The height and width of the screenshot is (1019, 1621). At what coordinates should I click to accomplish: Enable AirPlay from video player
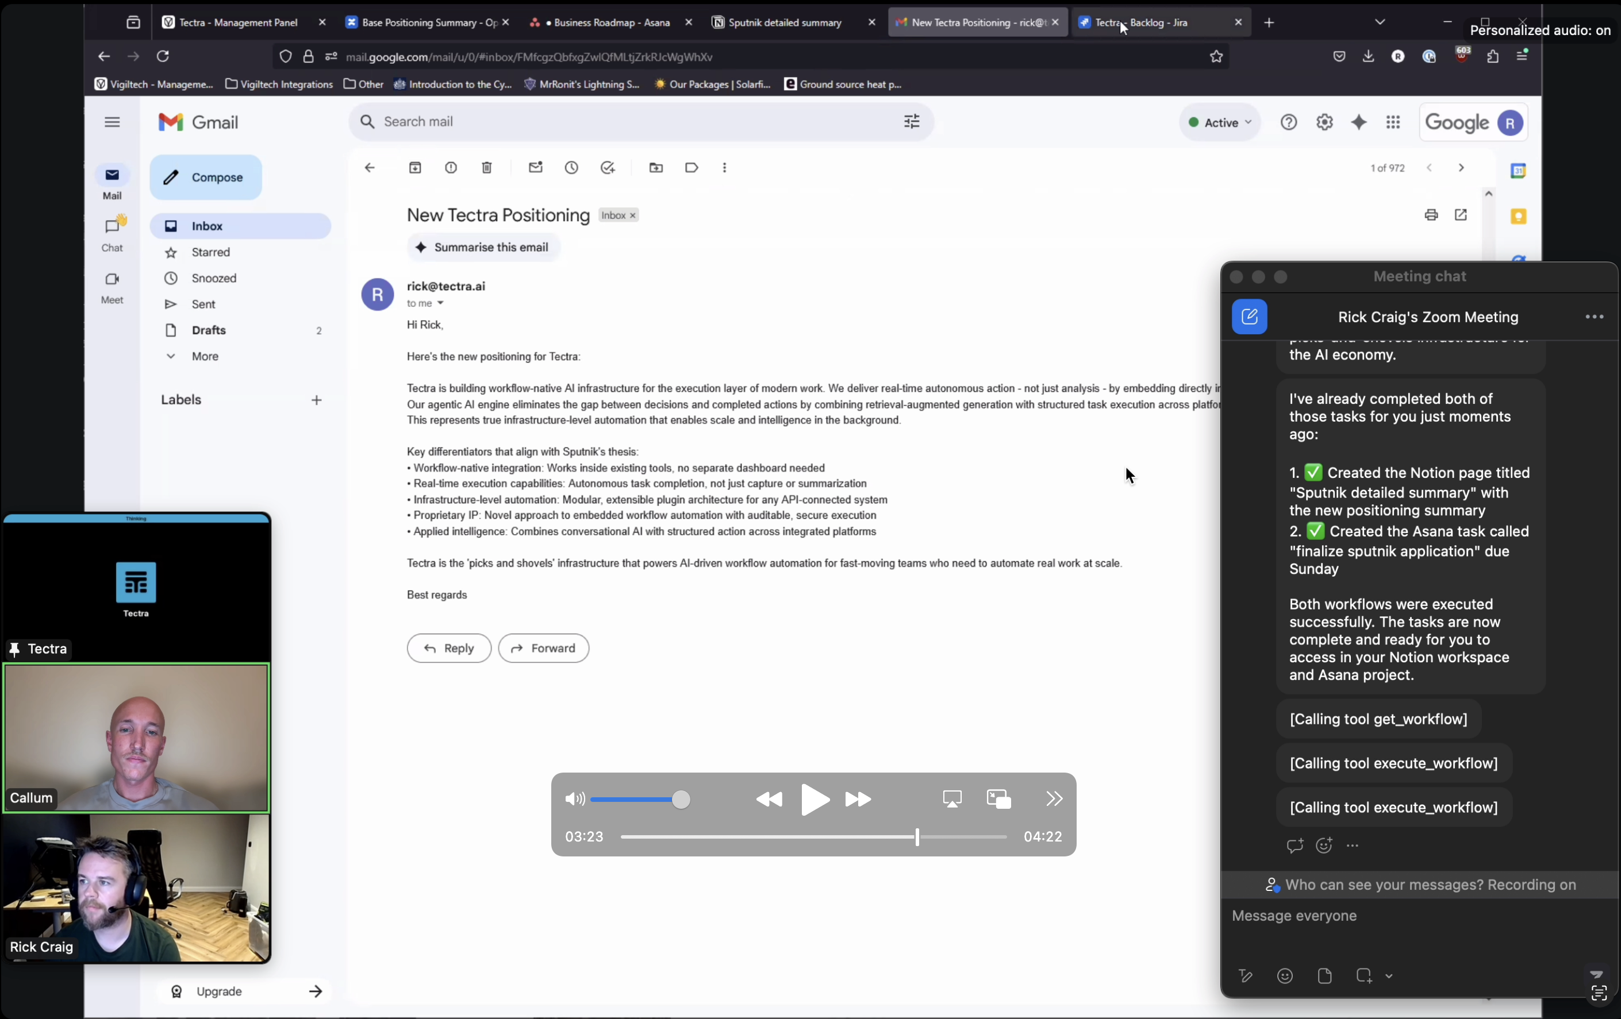click(x=952, y=799)
